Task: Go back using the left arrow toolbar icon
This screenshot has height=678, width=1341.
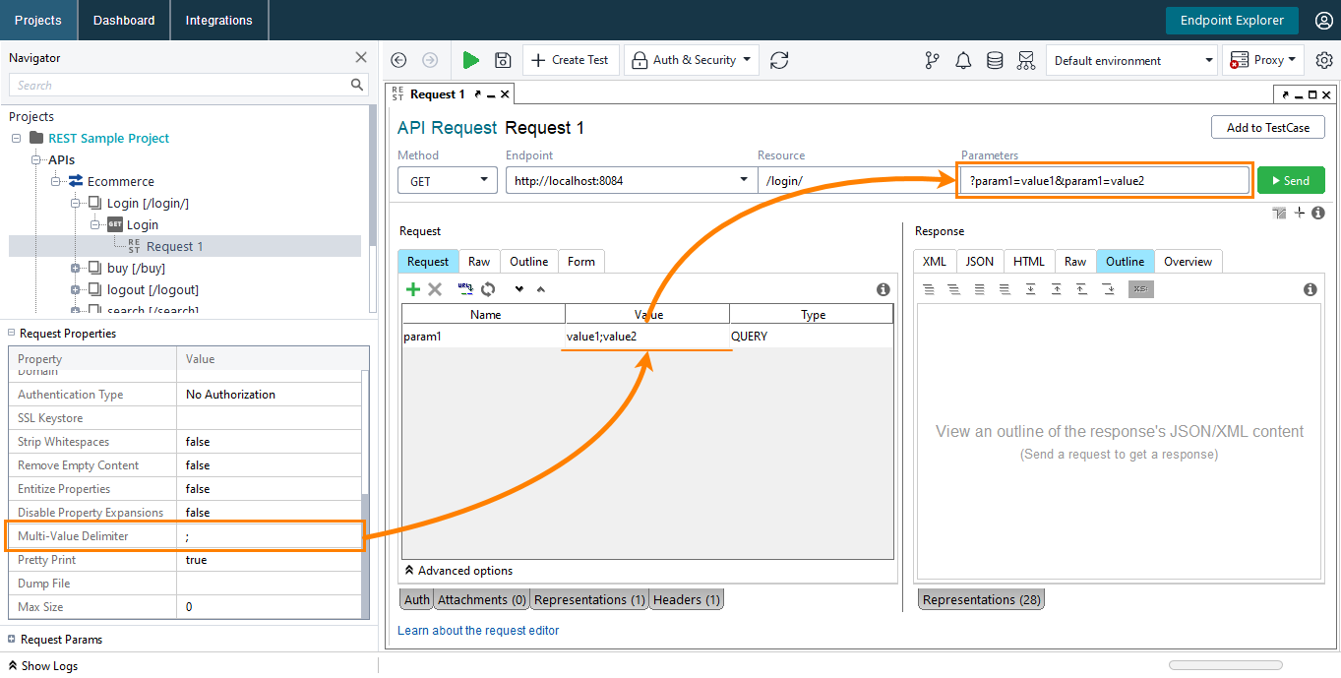Action: pos(398,60)
